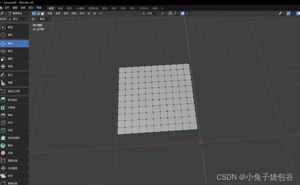Open the 渲染 menu beside 编辑
This screenshot has width=300, height=185.
[23, 8]
